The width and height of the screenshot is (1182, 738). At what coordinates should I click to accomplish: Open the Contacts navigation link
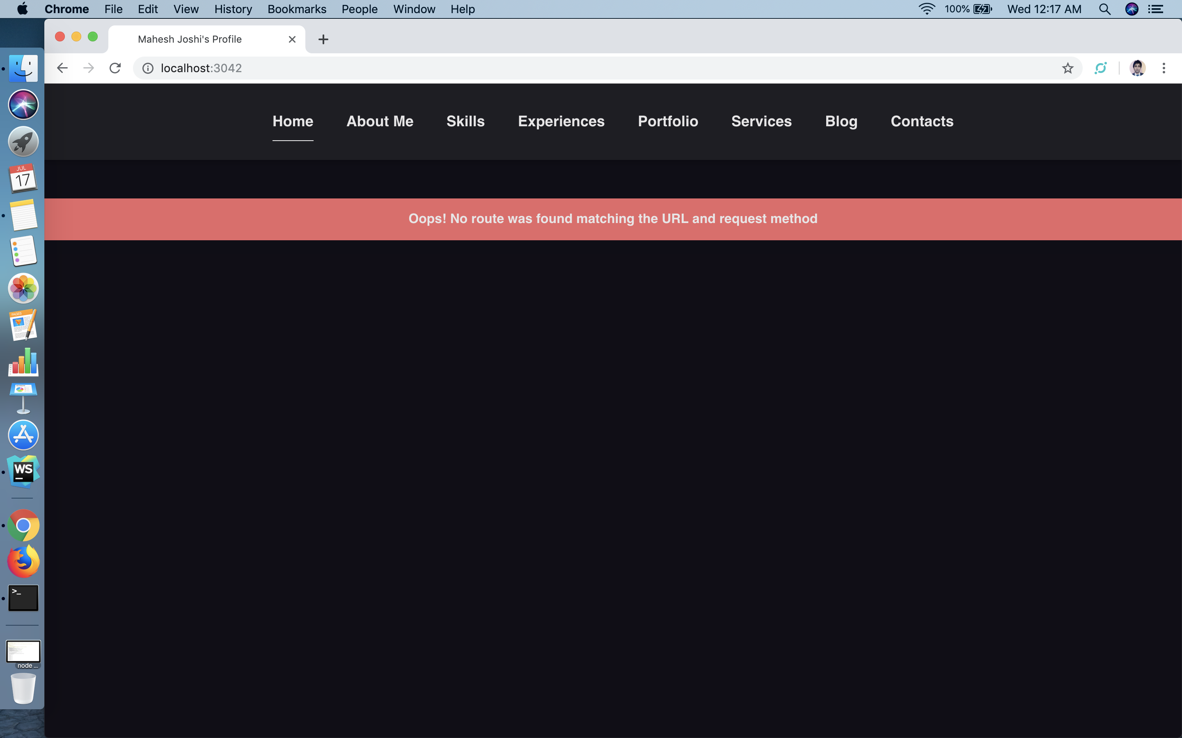pos(922,121)
